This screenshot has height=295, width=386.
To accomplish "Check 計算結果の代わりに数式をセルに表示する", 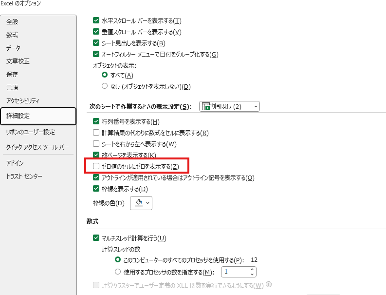I will tap(96, 133).
